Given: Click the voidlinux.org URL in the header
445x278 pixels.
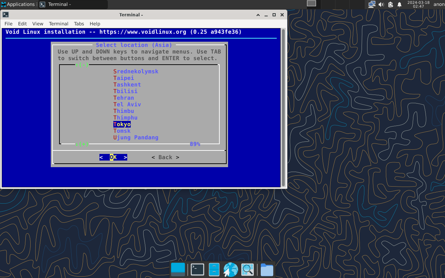Looking at the screenshot, I should pos(143,32).
